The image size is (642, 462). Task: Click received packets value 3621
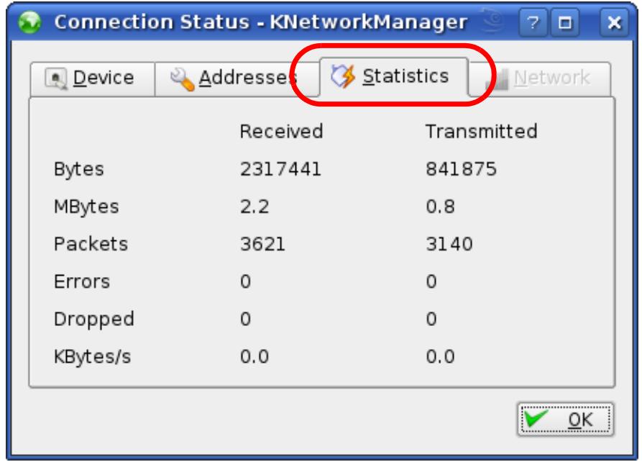[x=263, y=245]
